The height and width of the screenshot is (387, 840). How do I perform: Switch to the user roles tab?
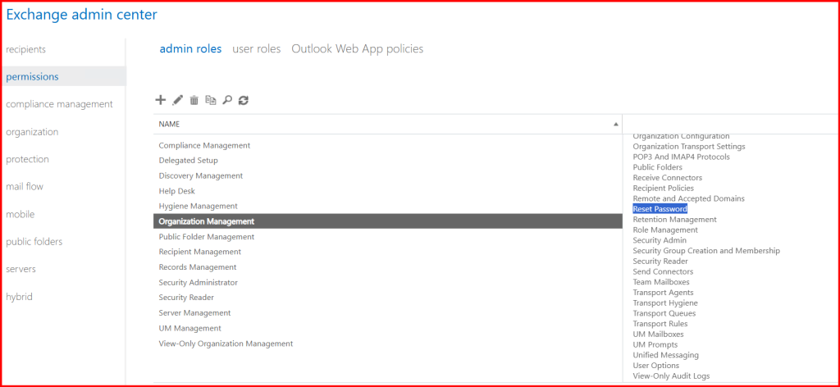click(256, 49)
